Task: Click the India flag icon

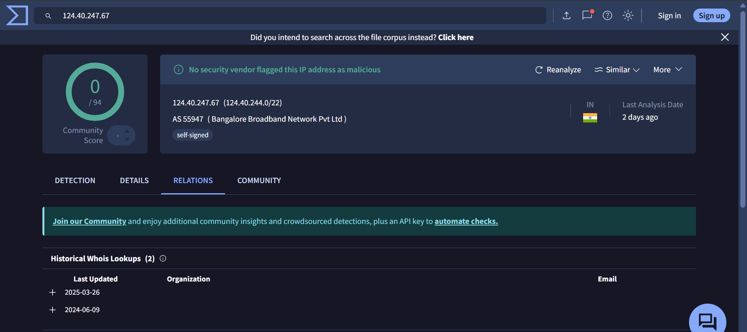Action: click(x=590, y=118)
